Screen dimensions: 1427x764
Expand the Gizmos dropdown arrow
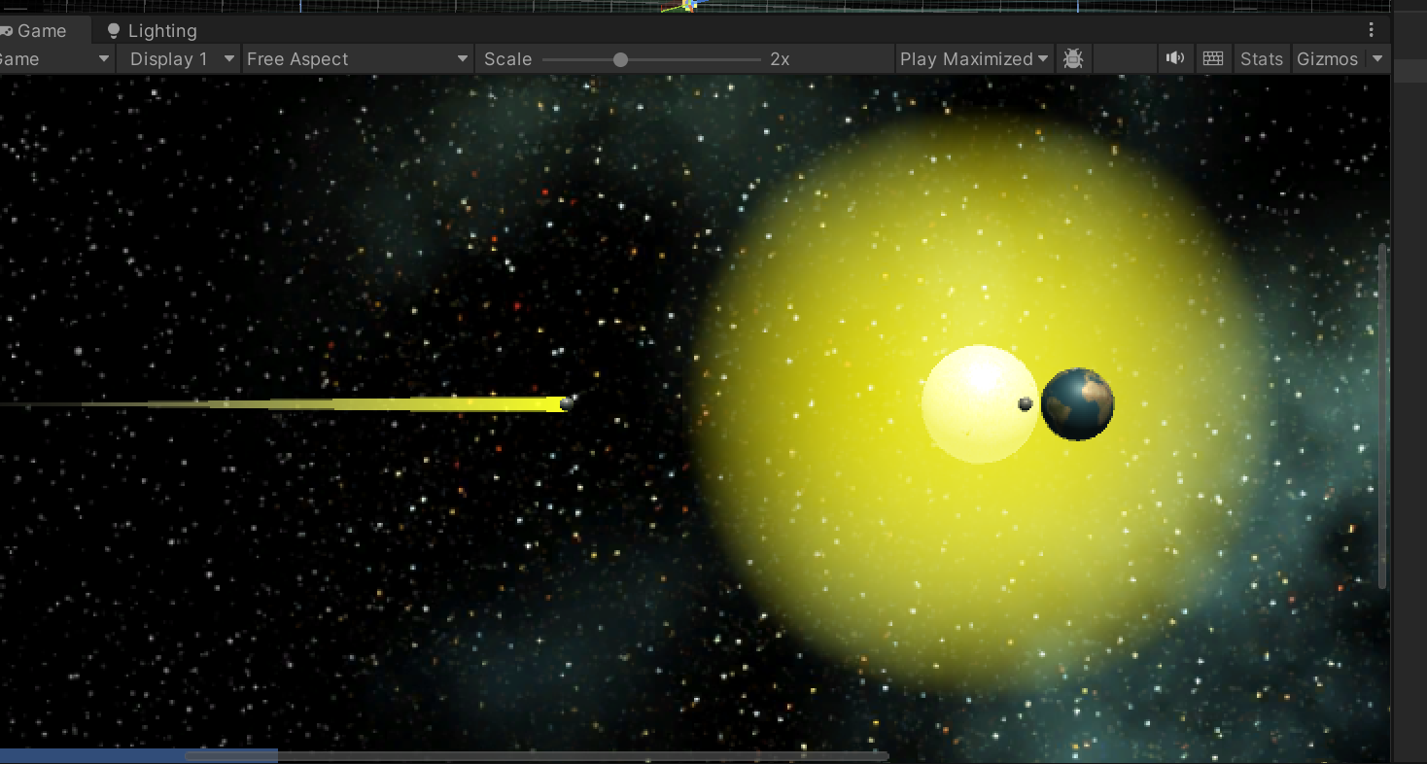pyautogui.click(x=1378, y=58)
